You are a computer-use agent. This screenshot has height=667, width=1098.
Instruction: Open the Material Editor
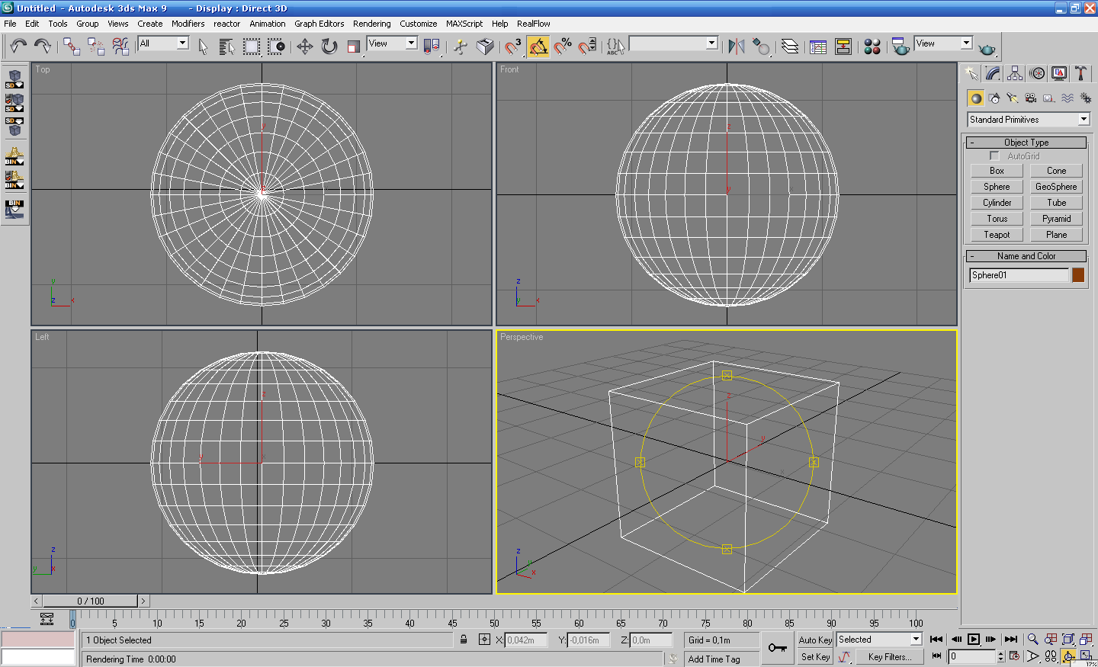tap(872, 46)
